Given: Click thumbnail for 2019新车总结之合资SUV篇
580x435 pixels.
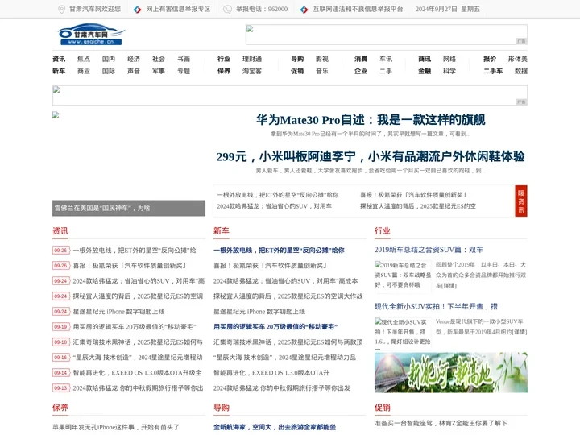Looking at the screenshot, I should (x=403, y=276).
